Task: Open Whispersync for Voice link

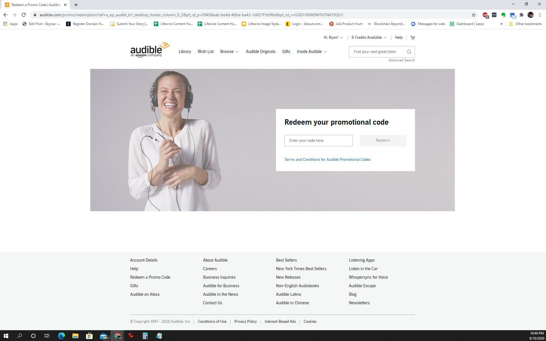Action: 368,277
